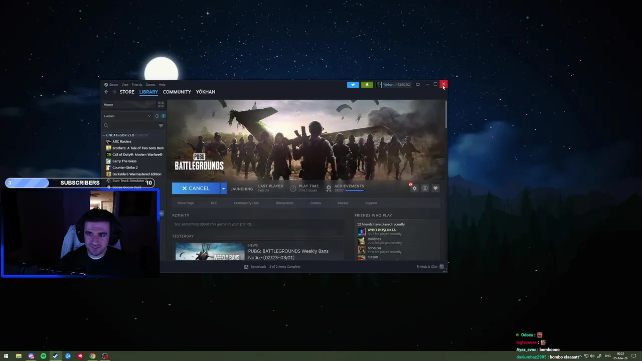Open advanced filter options icon beside search

[x=161, y=125]
